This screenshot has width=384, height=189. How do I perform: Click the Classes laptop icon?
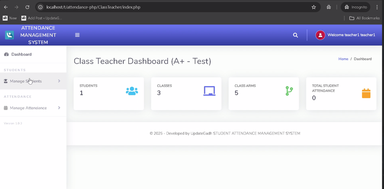coord(209,91)
